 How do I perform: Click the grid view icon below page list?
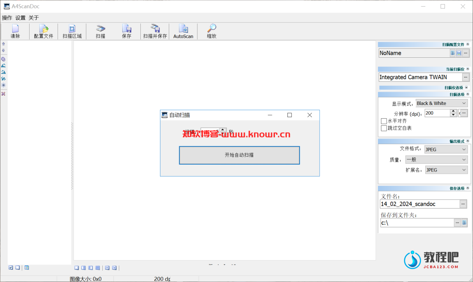[27, 268]
